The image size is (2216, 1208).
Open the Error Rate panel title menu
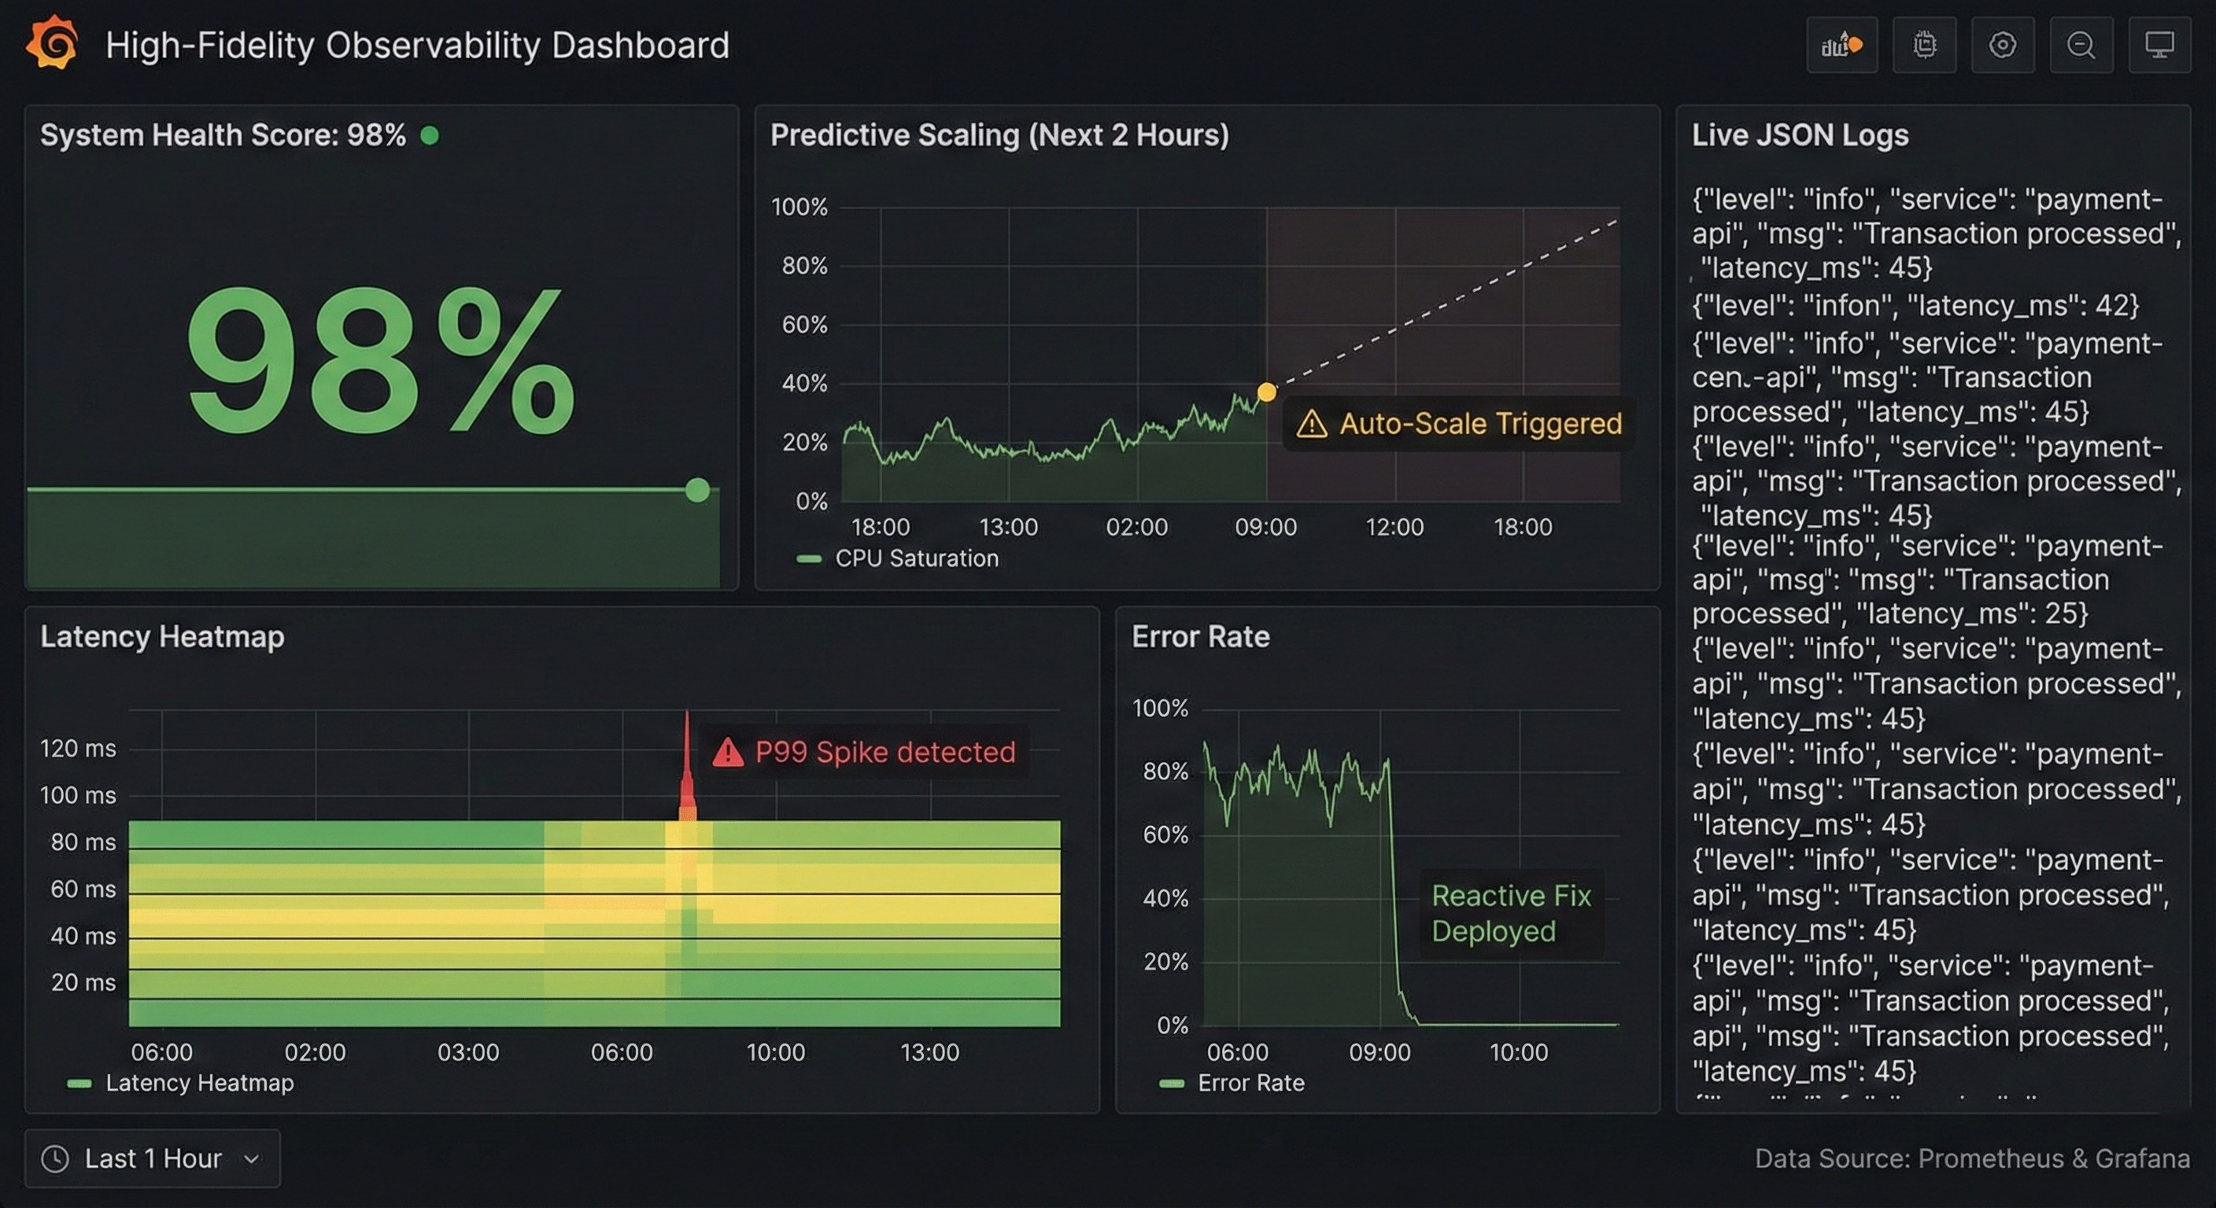coord(1201,636)
